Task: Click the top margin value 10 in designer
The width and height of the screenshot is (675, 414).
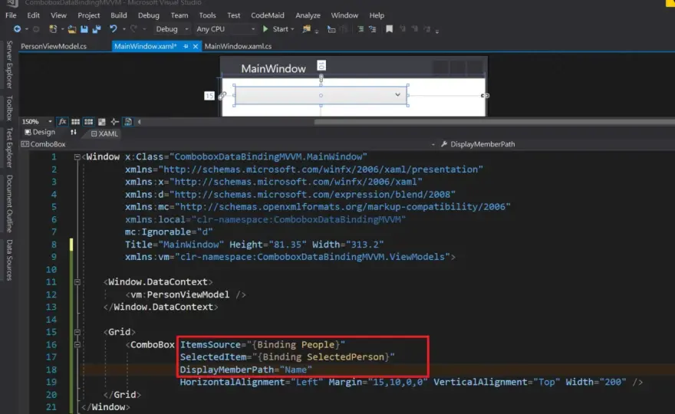Action: (x=321, y=65)
